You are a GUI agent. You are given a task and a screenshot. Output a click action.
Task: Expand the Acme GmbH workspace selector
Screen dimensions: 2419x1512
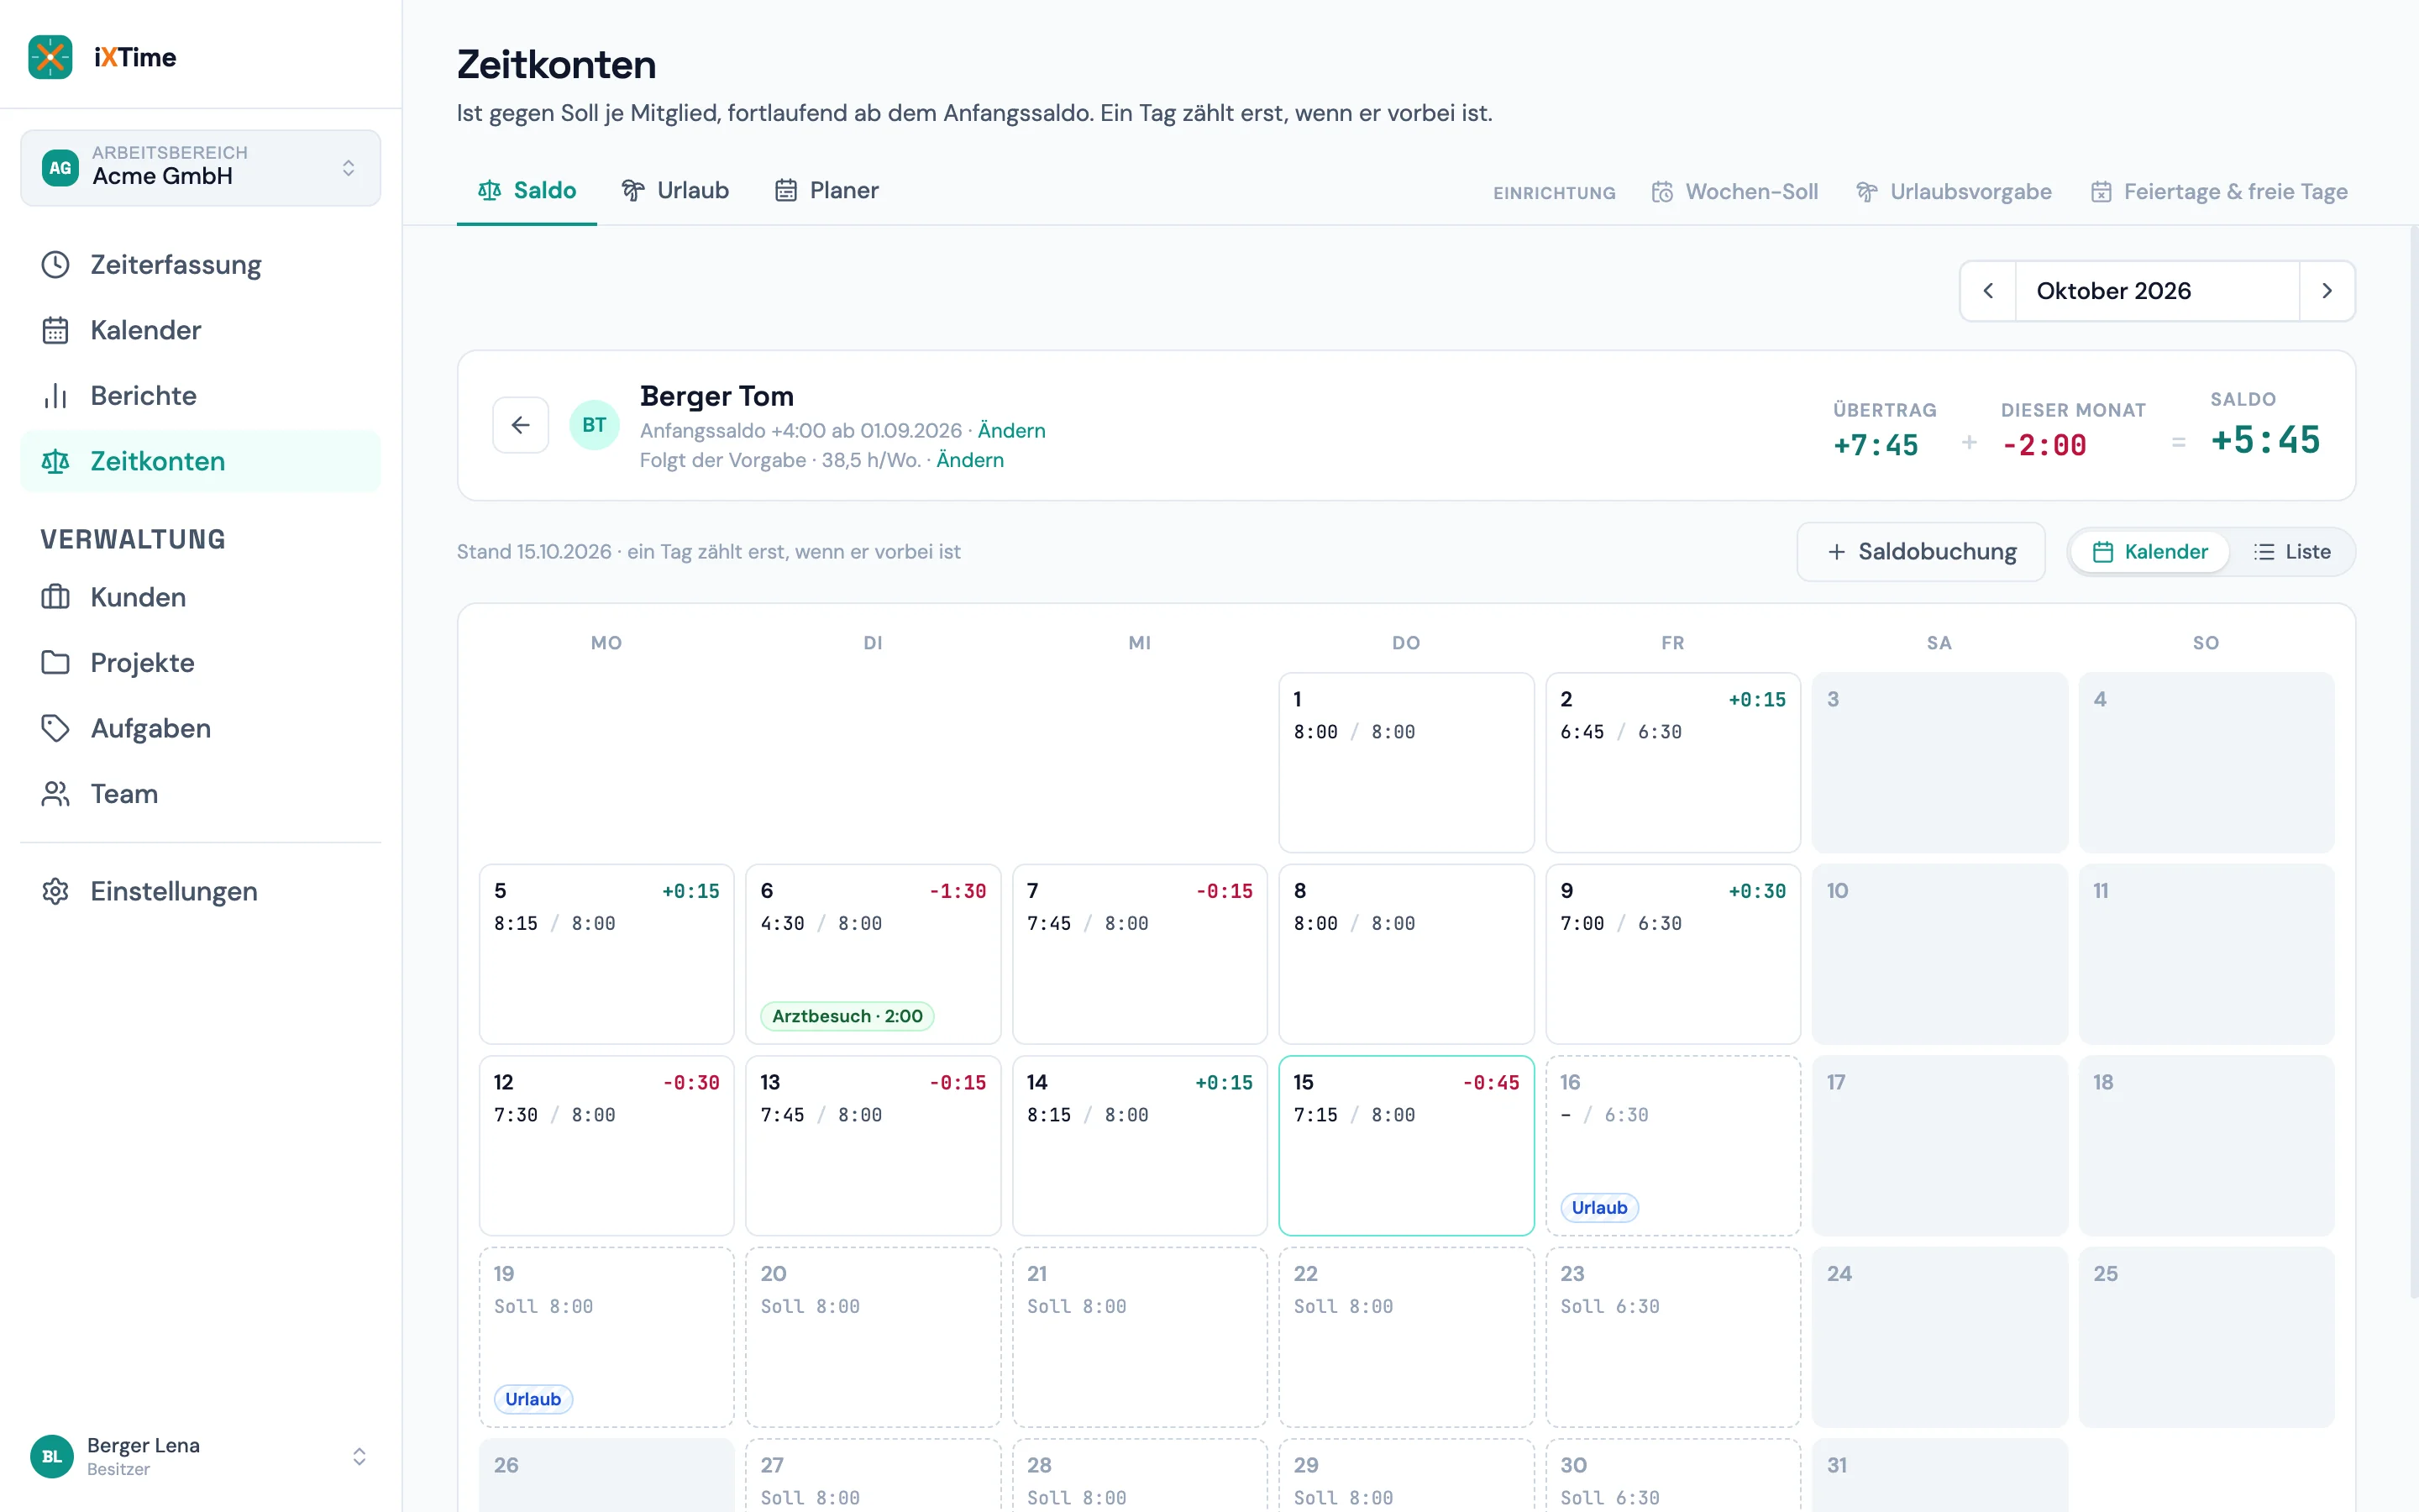point(201,167)
